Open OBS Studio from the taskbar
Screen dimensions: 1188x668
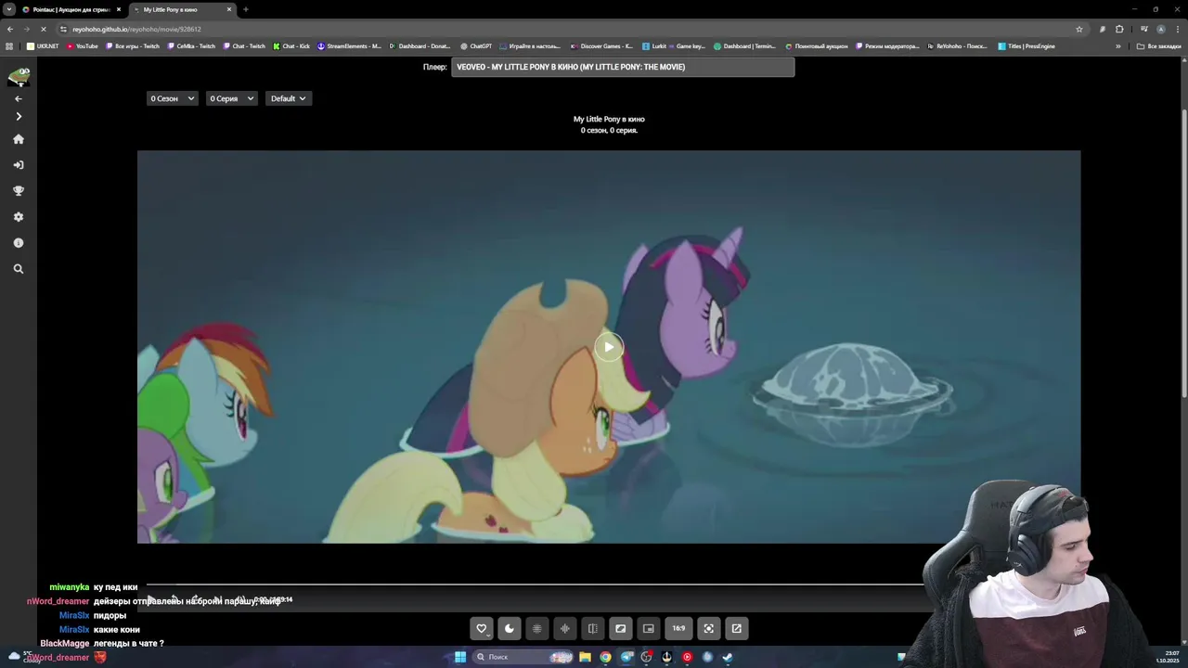click(x=647, y=657)
